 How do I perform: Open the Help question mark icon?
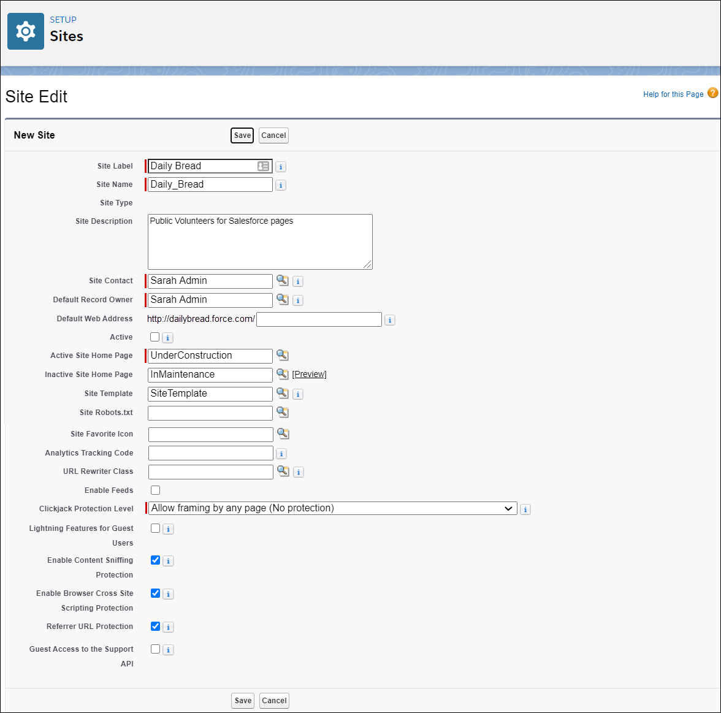[x=712, y=93]
